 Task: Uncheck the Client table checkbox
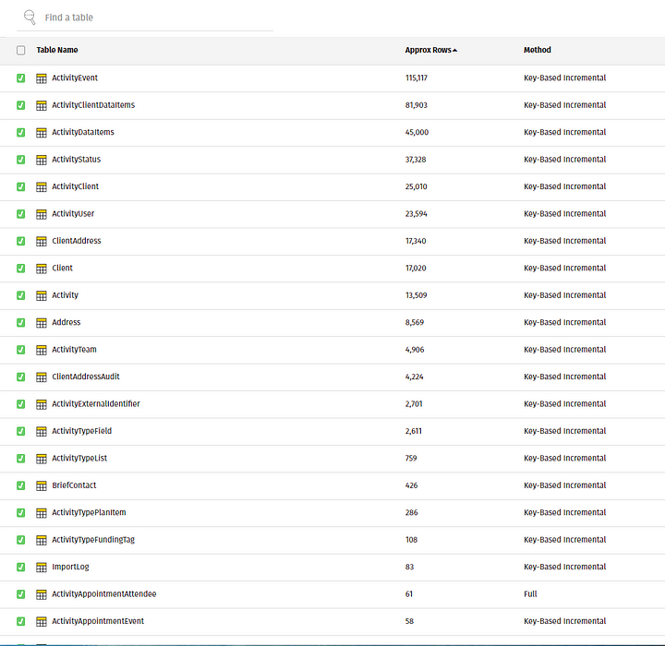coord(21,269)
